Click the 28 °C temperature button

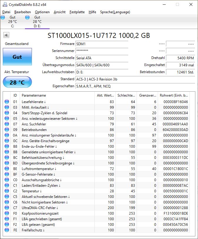tap(17, 82)
